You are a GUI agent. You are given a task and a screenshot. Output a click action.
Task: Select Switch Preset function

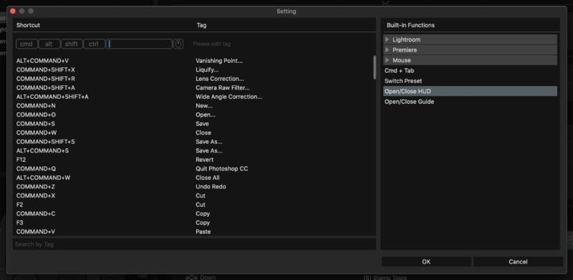[x=403, y=81]
